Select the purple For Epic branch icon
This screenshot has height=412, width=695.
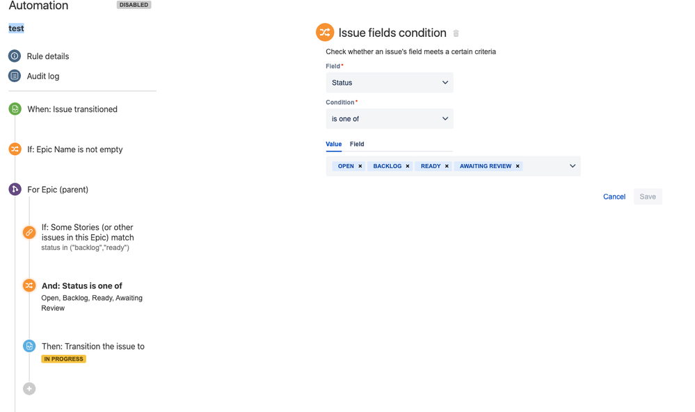[x=15, y=190]
